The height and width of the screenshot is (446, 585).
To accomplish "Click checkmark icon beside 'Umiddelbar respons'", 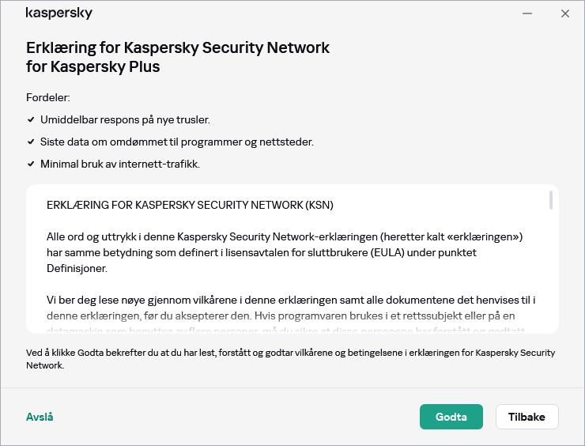I will click(31, 119).
